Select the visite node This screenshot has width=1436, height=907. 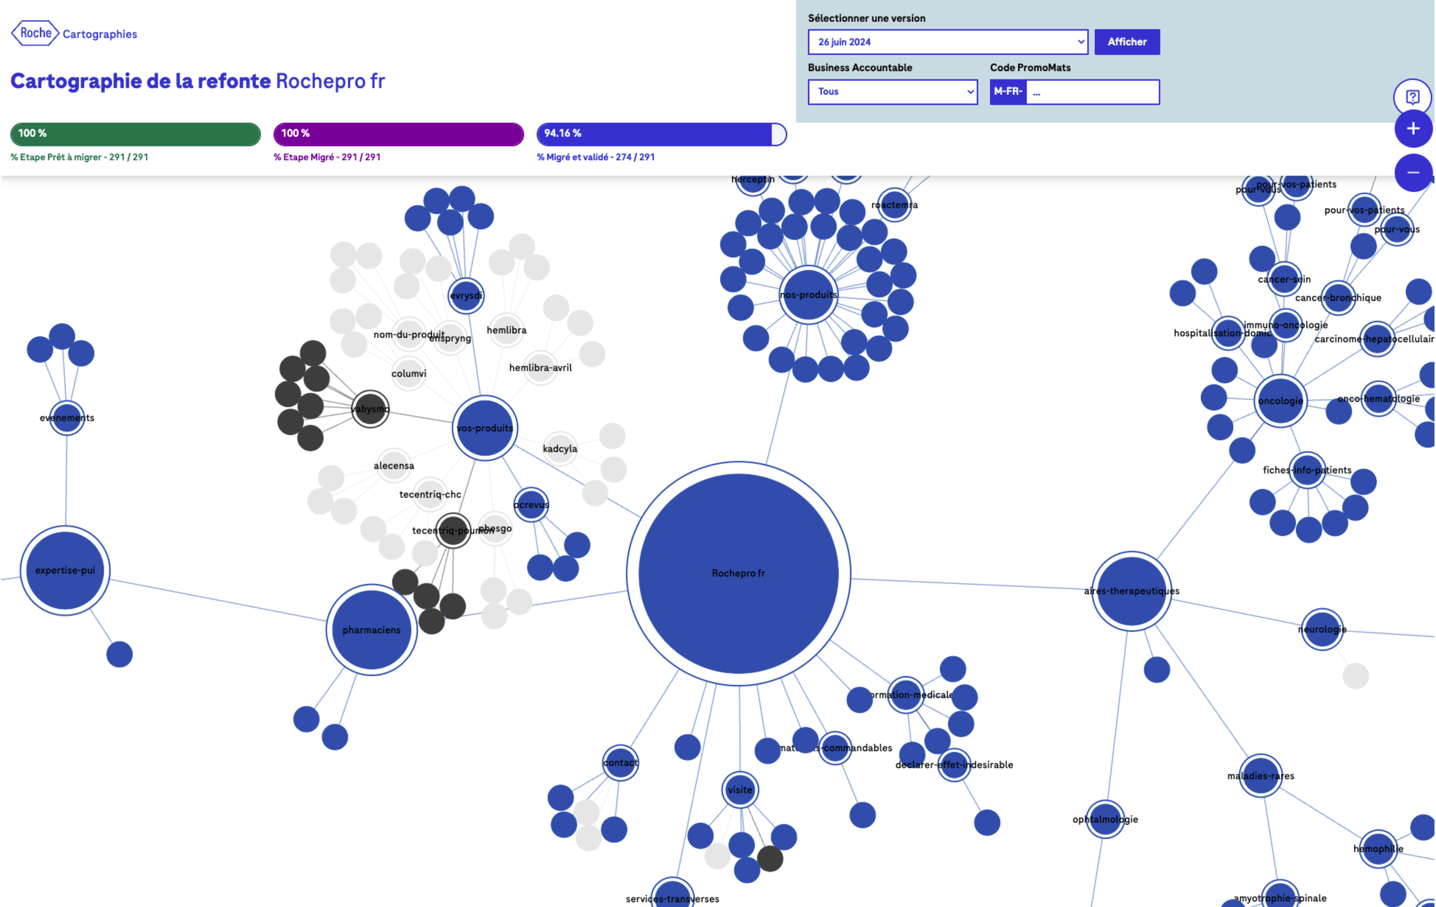(740, 789)
